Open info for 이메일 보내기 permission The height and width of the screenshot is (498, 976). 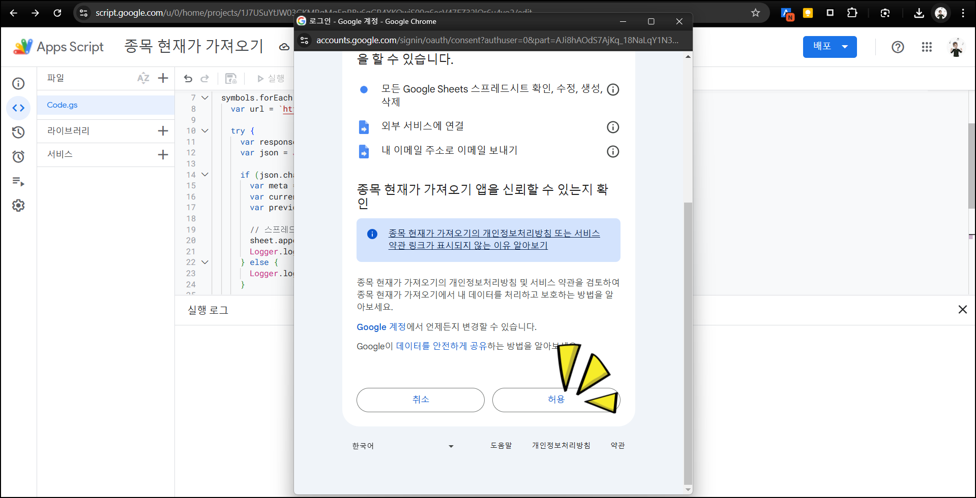613,151
